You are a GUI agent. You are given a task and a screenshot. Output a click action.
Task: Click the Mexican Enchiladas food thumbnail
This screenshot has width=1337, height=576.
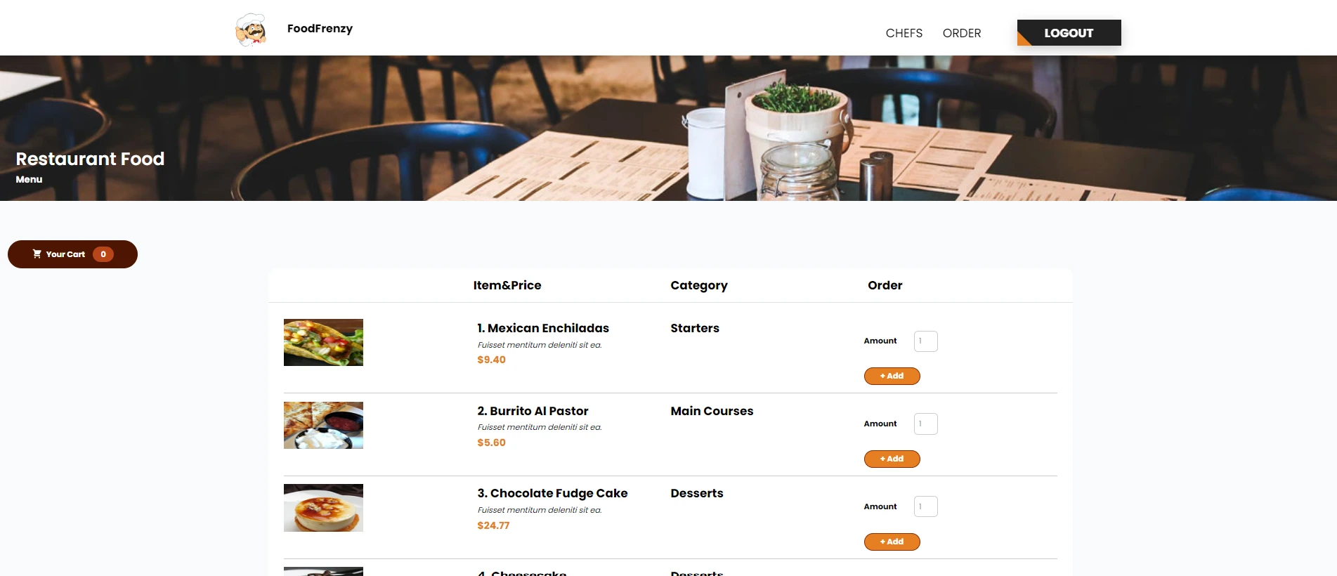pyautogui.click(x=323, y=342)
